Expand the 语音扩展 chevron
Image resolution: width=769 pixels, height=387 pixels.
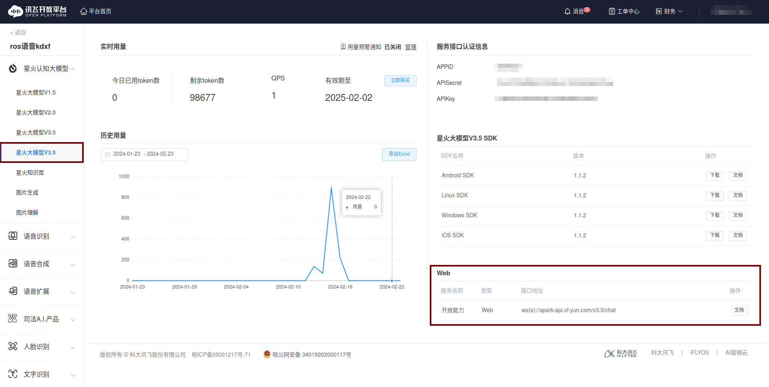pyautogui.click(x=73, y=293)
